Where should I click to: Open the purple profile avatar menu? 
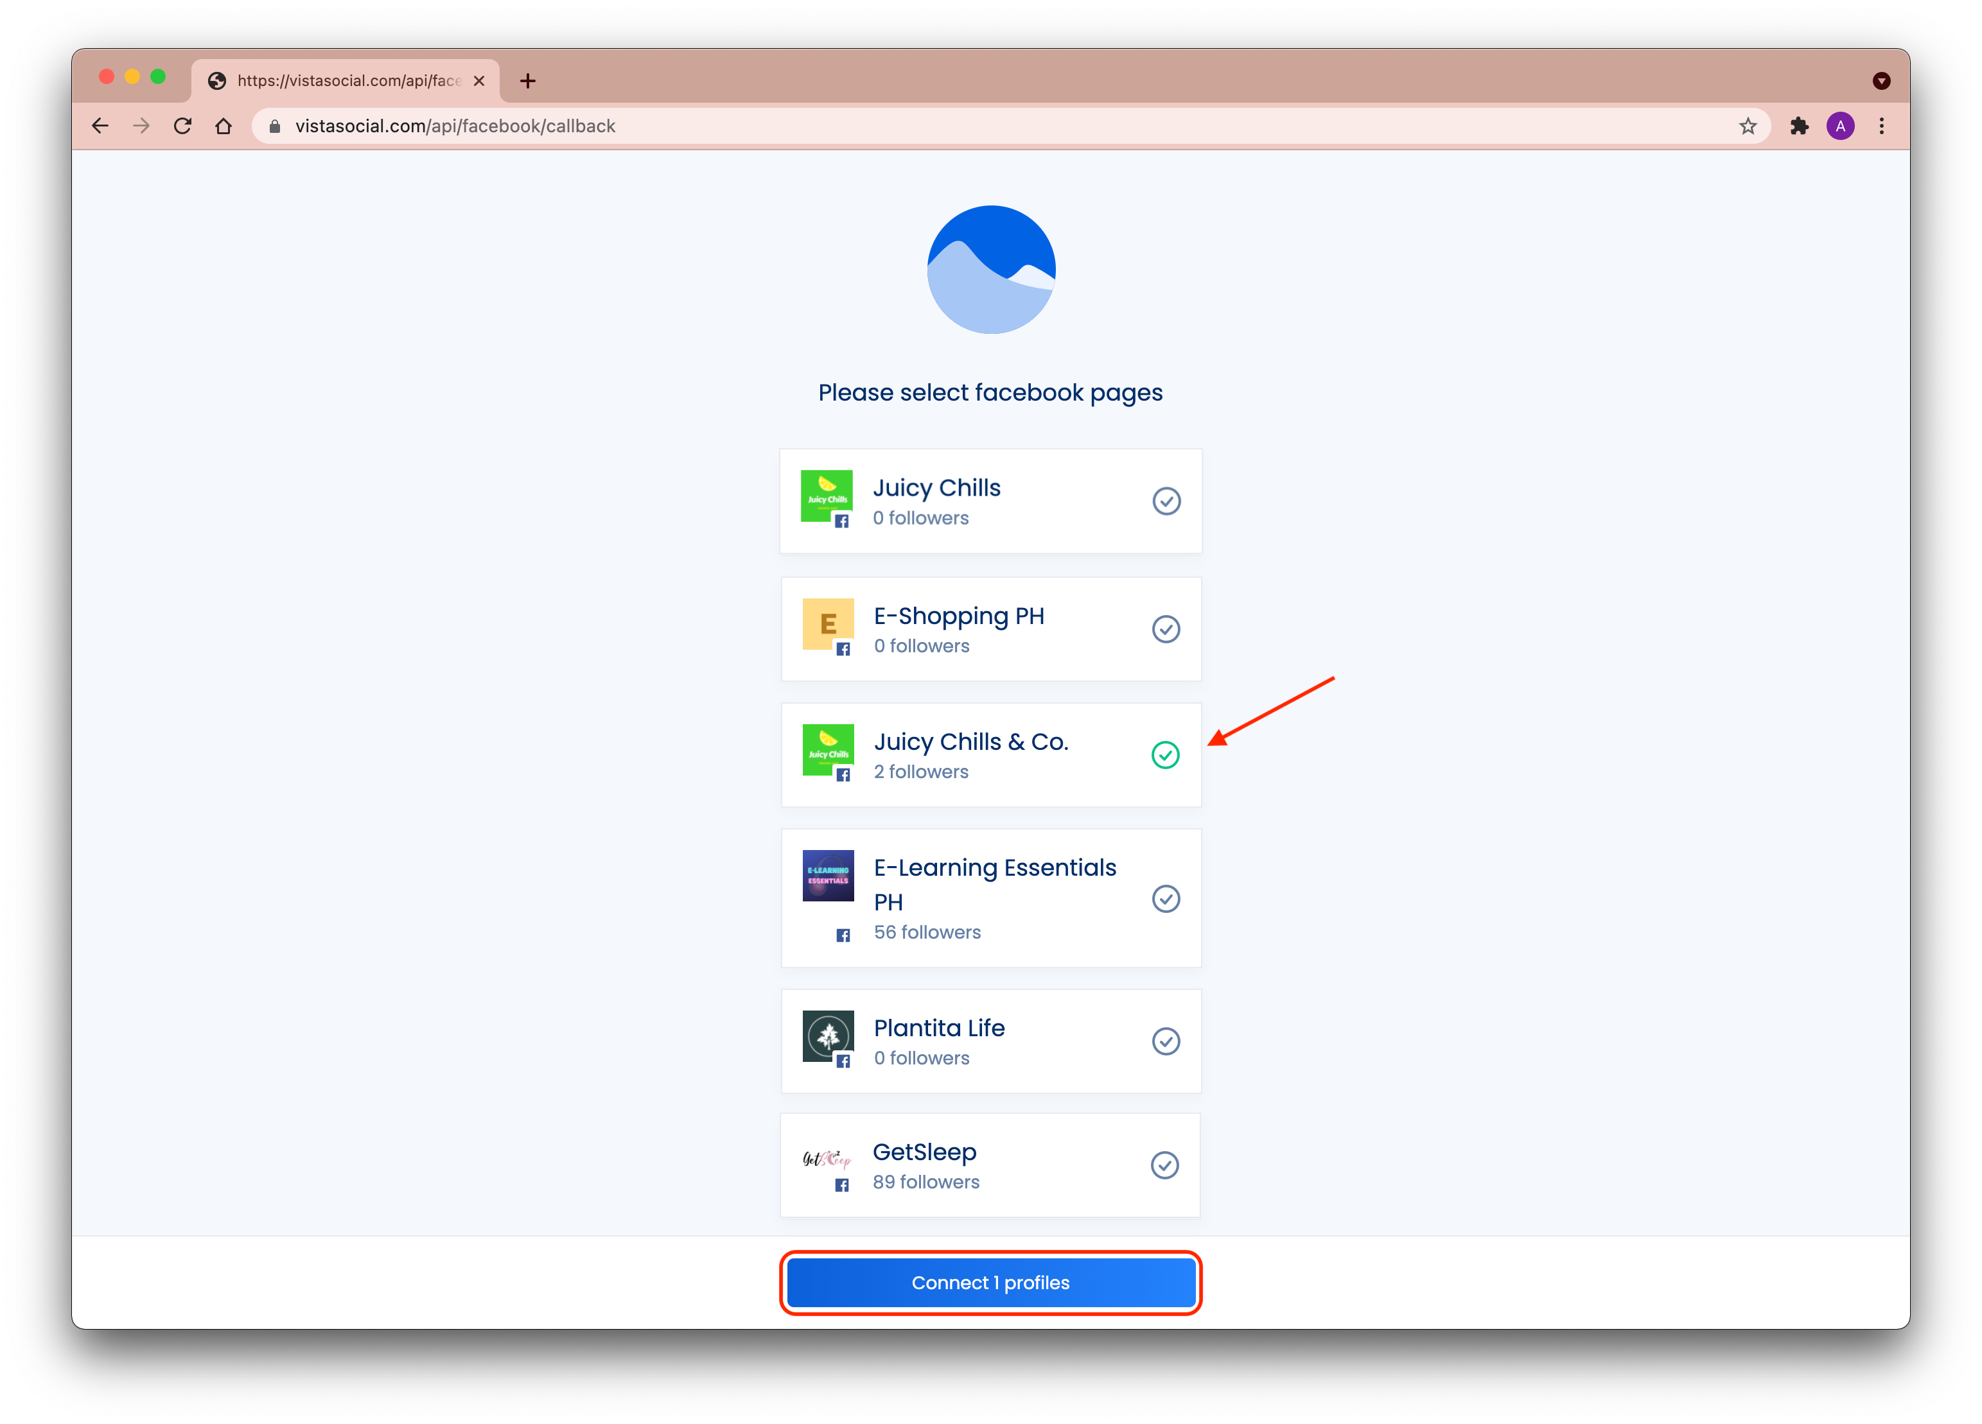(1841, 126)
